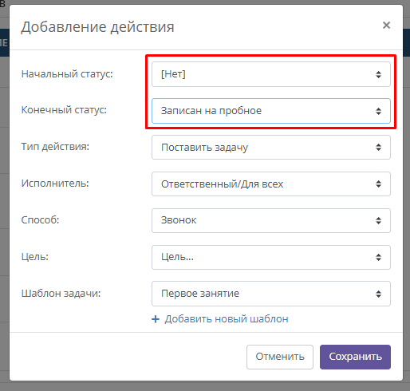The image size is (410, 391).
Task: Follow the Добавить новый шаблон link
Action: pyautogui.click(x=227, y=319)
